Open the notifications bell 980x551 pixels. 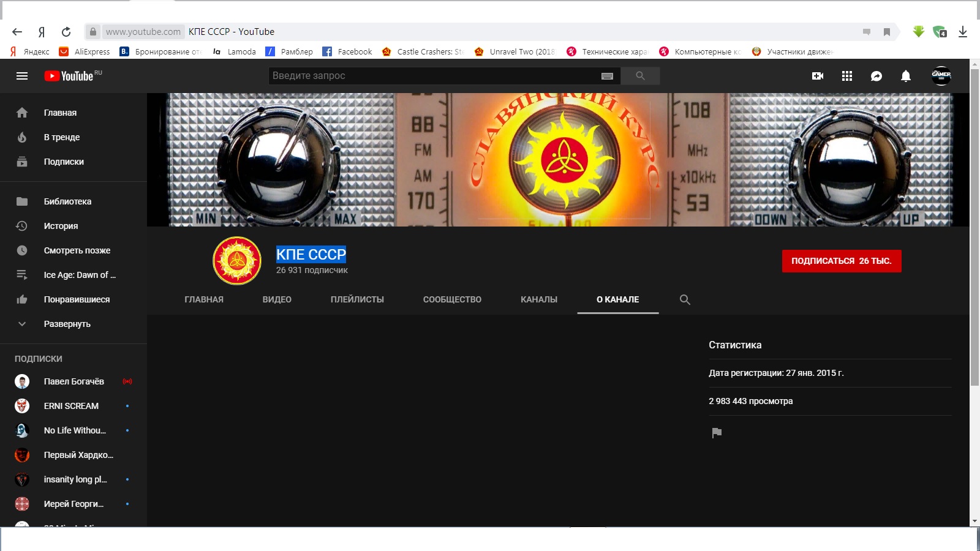906,76
